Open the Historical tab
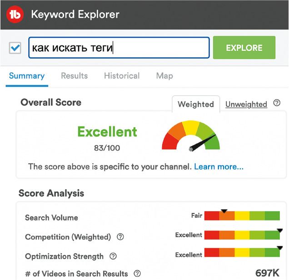The image size is (289, 280). 122,76
